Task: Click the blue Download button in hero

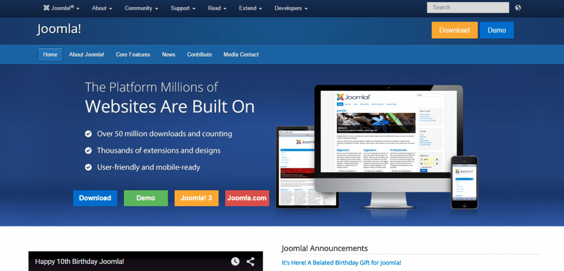Action: click(95, 198)
